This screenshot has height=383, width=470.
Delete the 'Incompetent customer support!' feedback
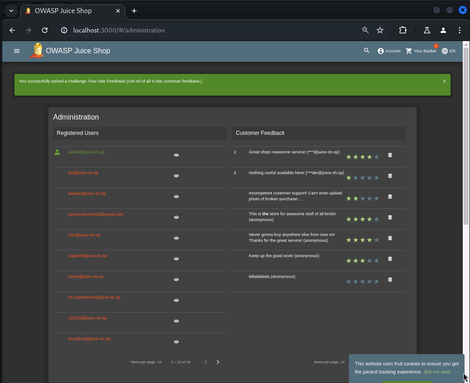pos(390,197)
